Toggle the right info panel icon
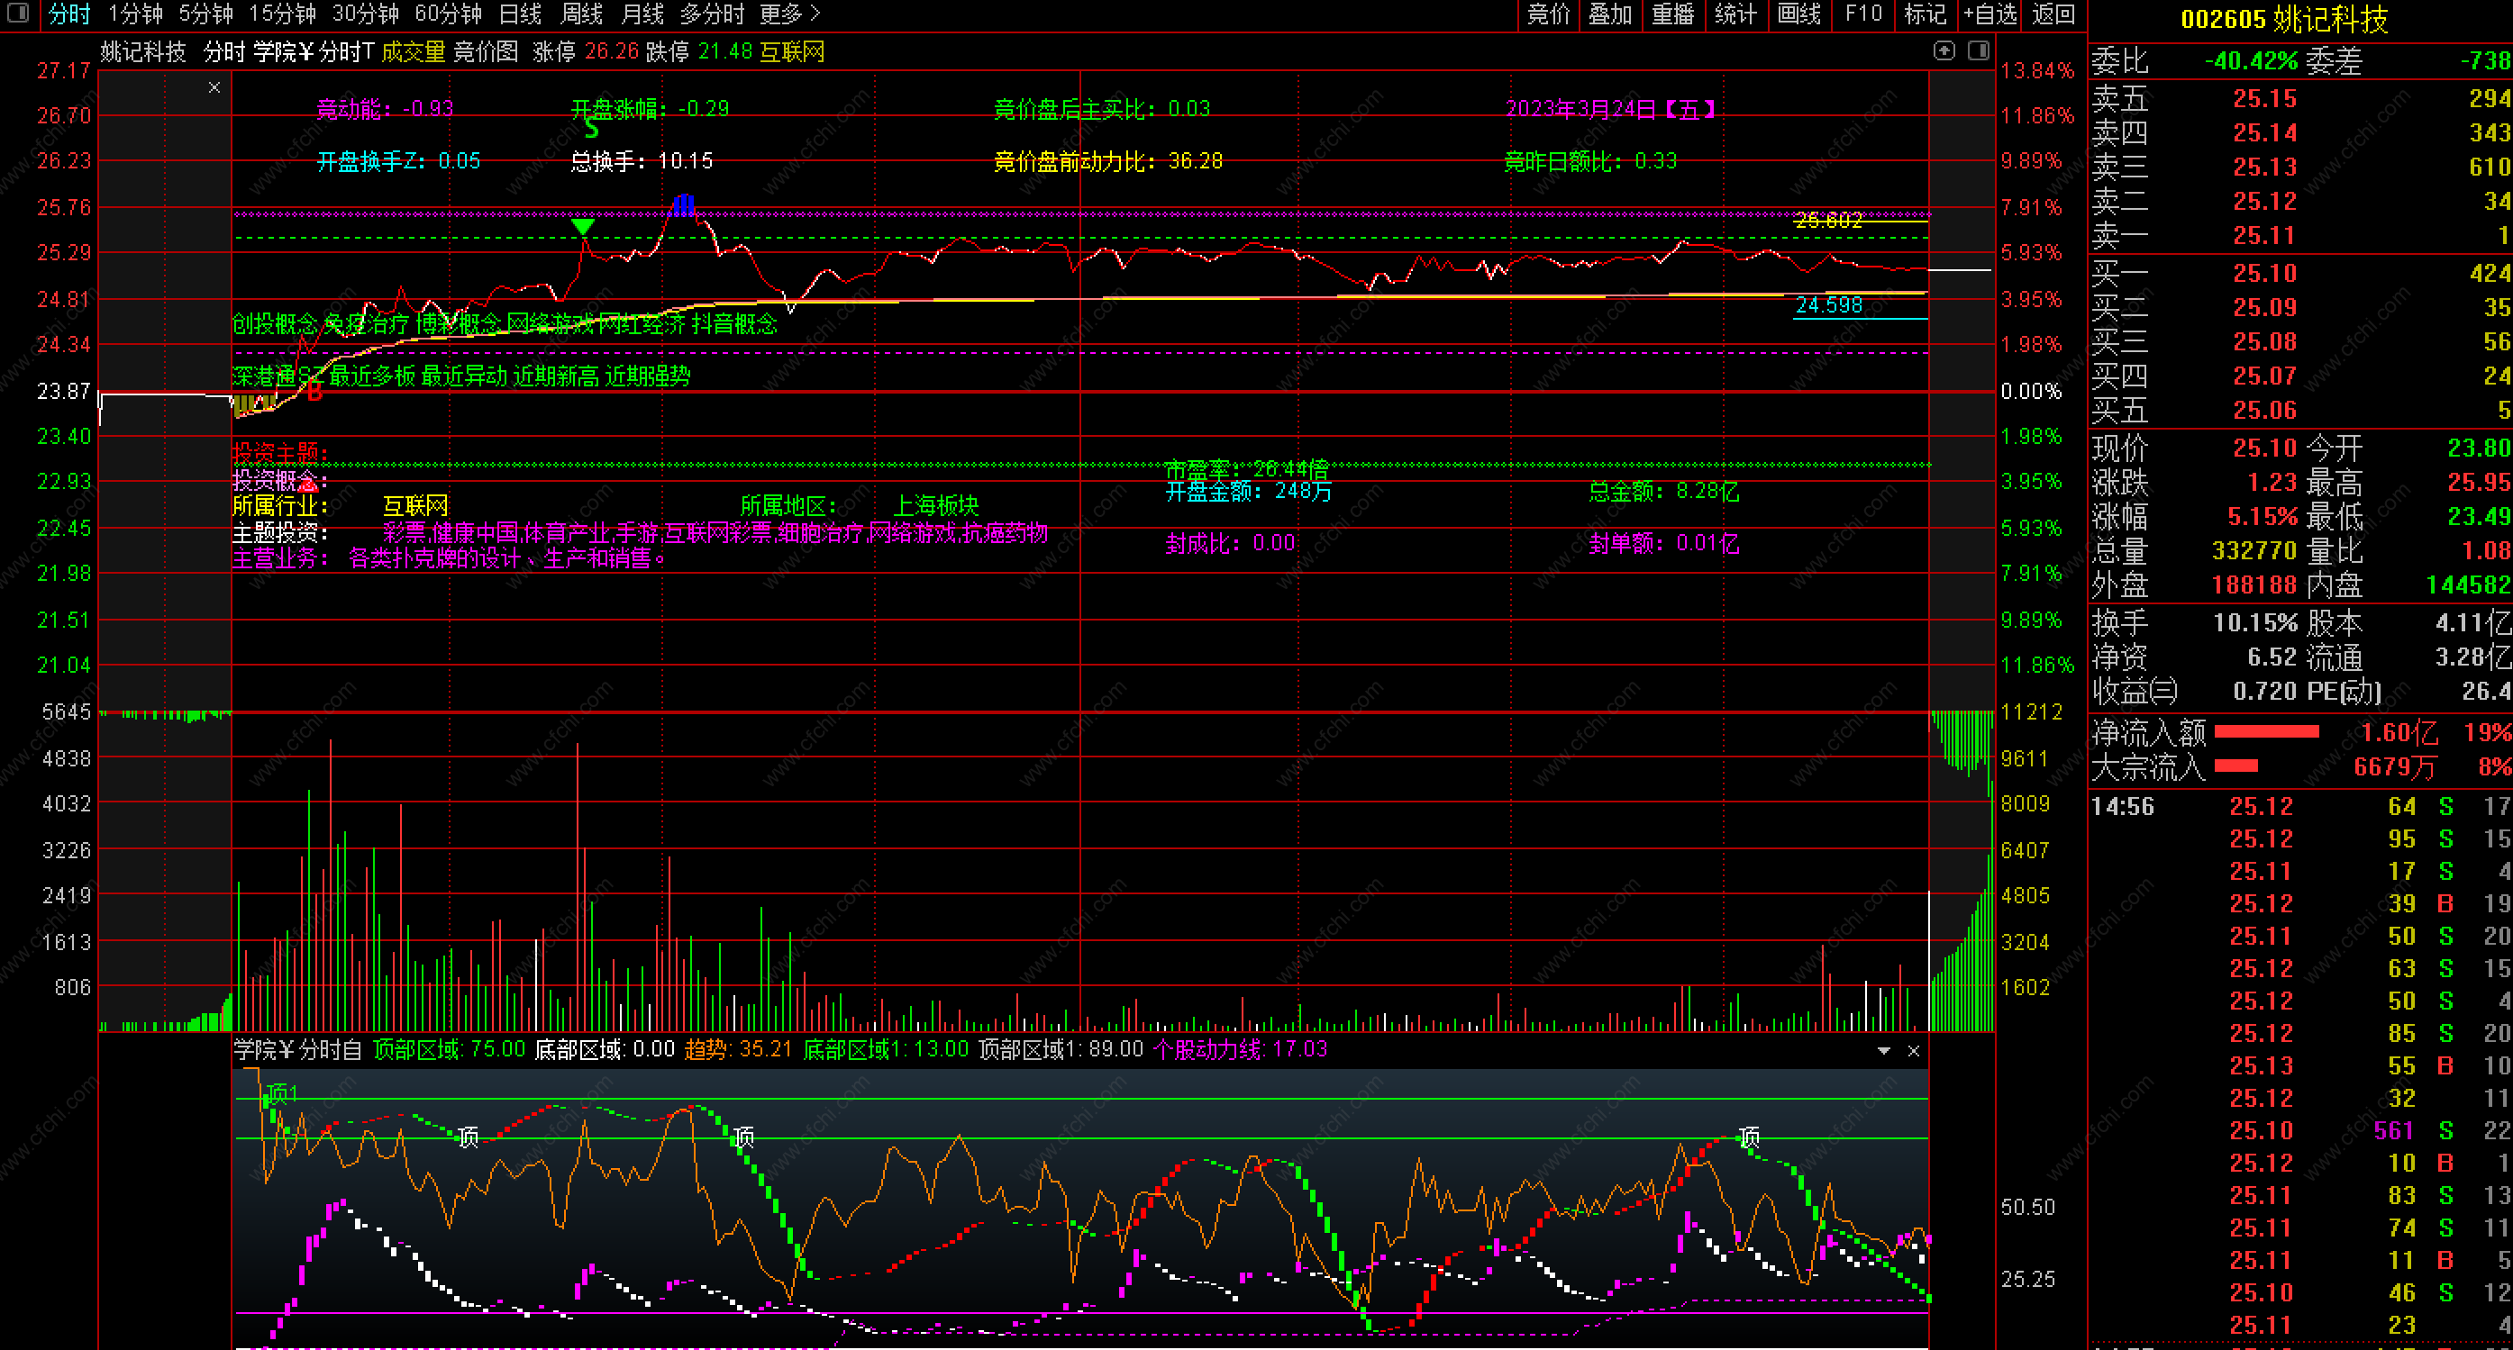The height and width of the screenshot is (1350, 2513). coord(1979,50)
